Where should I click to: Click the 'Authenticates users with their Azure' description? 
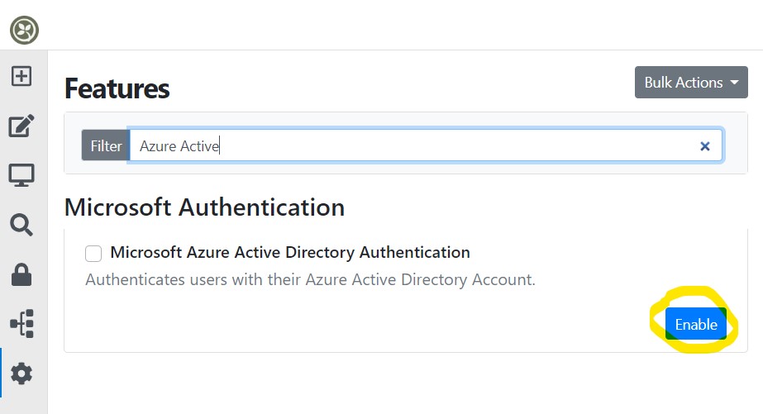click(x=310, y=280)
